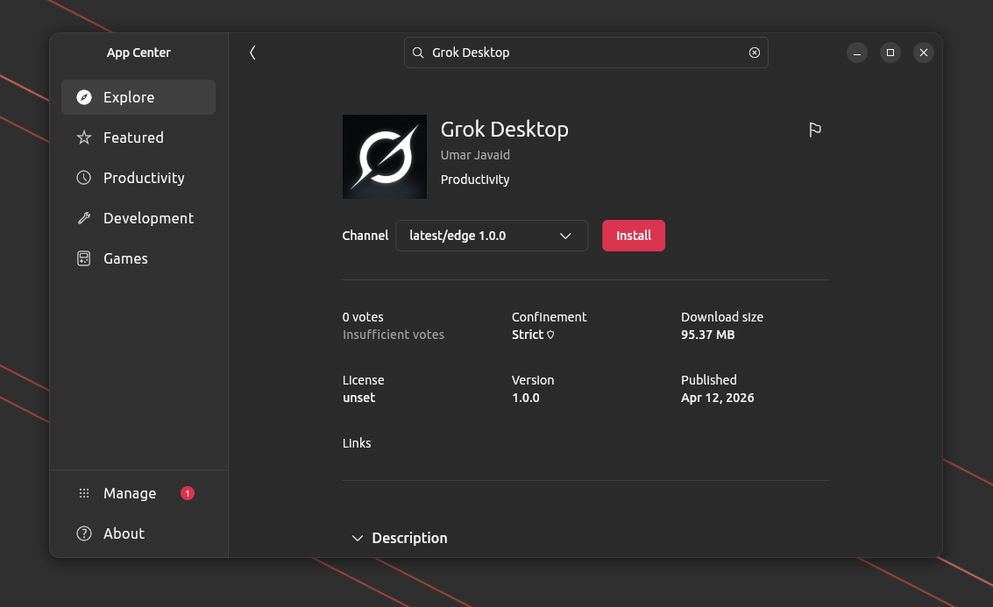Open the About page
The image size is (993, 607).
[138, 533]
